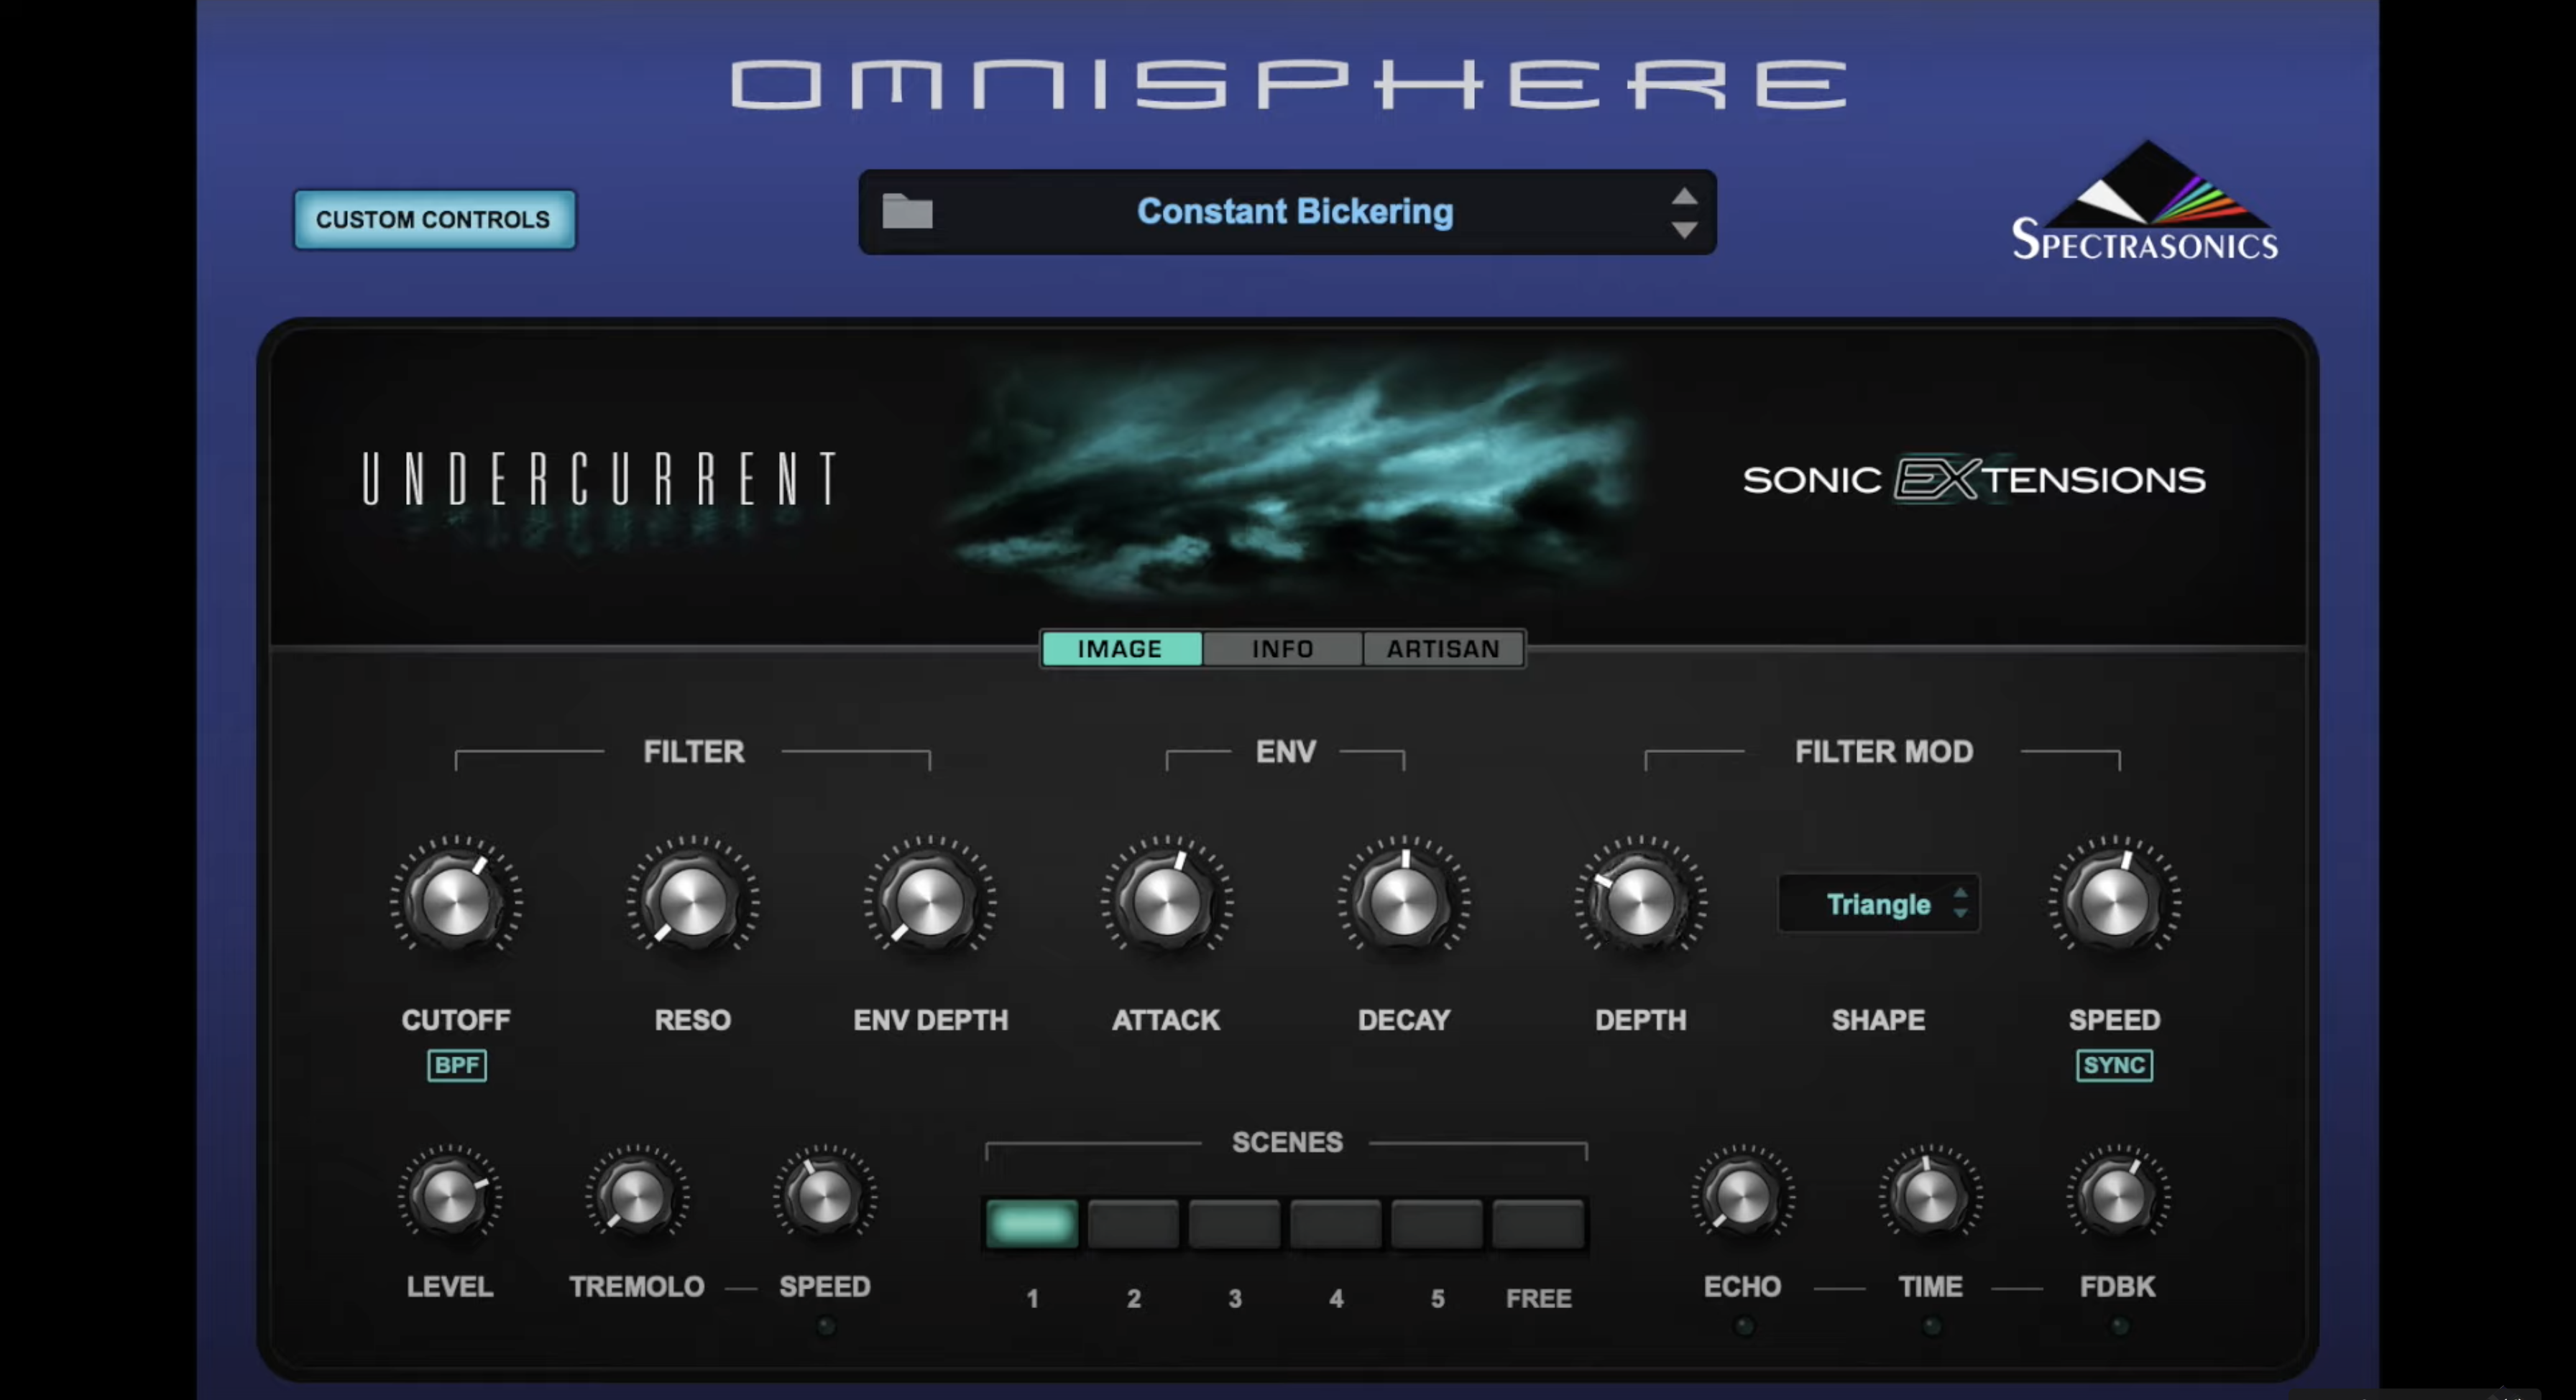
Task: Click the Shape selector up arrow
Action: coord(1960,892)
